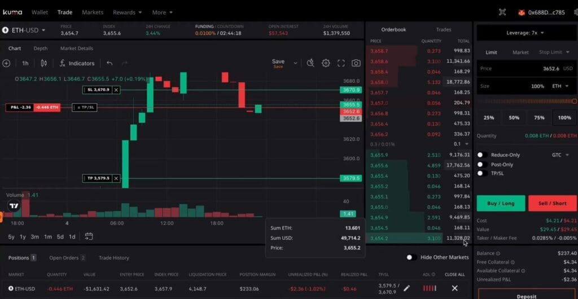Click the Sell / Short button
Image resolution: width=578 pixels, height=299 pixels.
click(552, 203)
